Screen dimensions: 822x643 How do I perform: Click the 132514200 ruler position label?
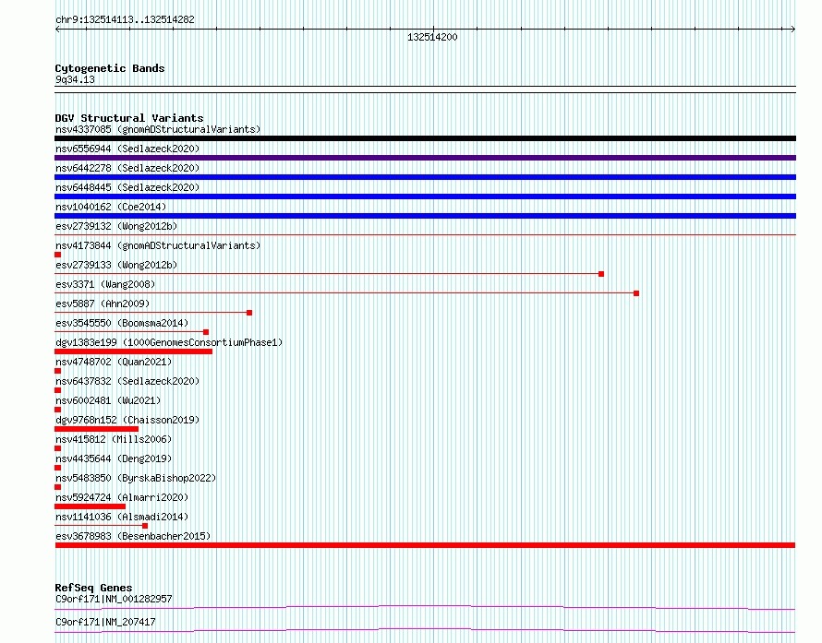432,37
